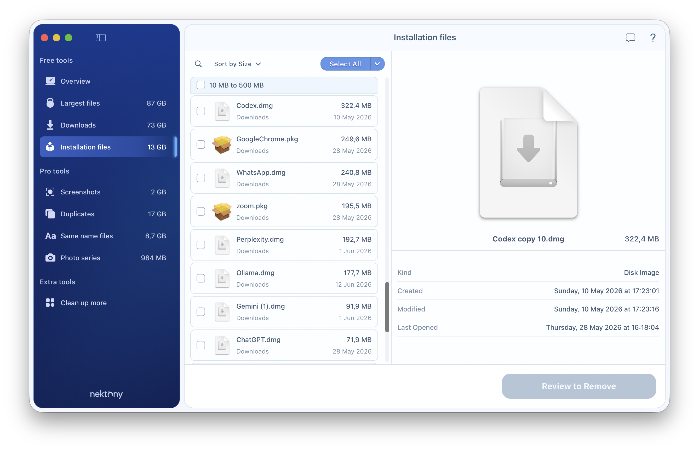Screen dimensions: 699x451
Task: Click the Largest files kettlebell icon
Action: point(50,103)
